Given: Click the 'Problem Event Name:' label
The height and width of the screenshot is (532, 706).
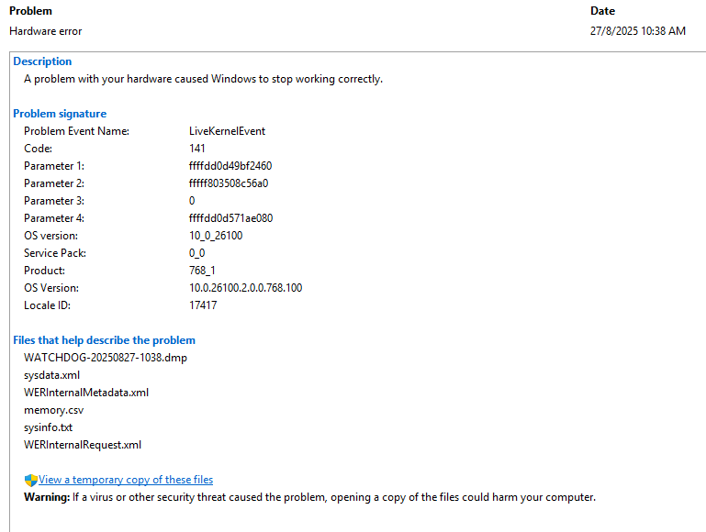Looking at the screenshot, I should click(x=76, y=131).
